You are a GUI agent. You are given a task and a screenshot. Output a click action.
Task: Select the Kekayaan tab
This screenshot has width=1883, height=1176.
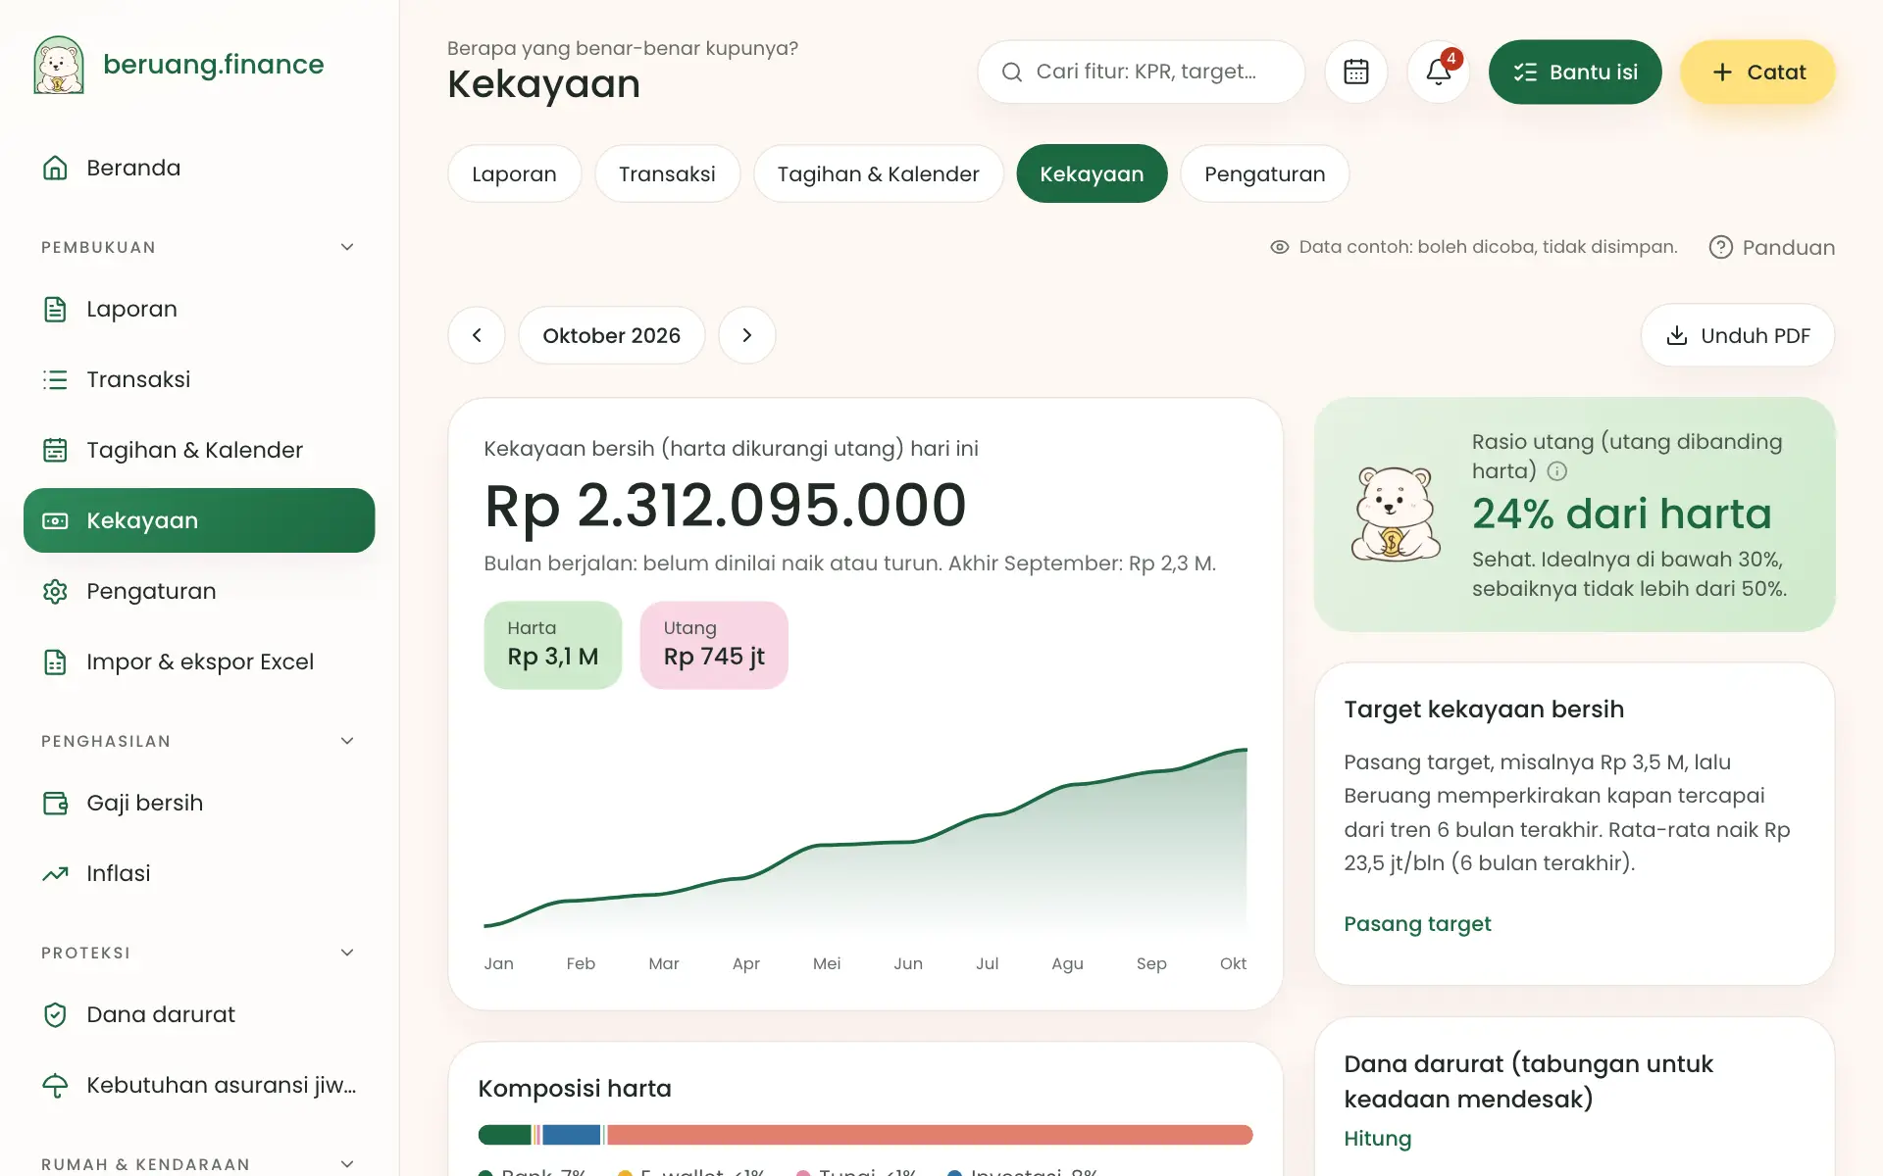[x=1092, y=173]
